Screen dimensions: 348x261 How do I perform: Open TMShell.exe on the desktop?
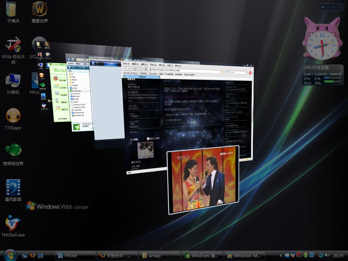tap(13, 223)
